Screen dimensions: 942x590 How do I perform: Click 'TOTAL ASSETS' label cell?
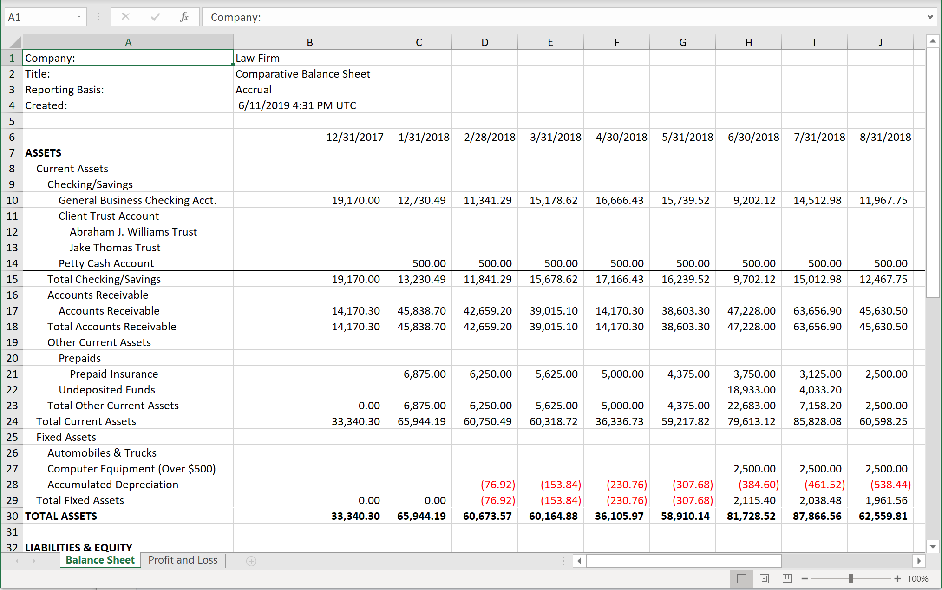point(128,516)
